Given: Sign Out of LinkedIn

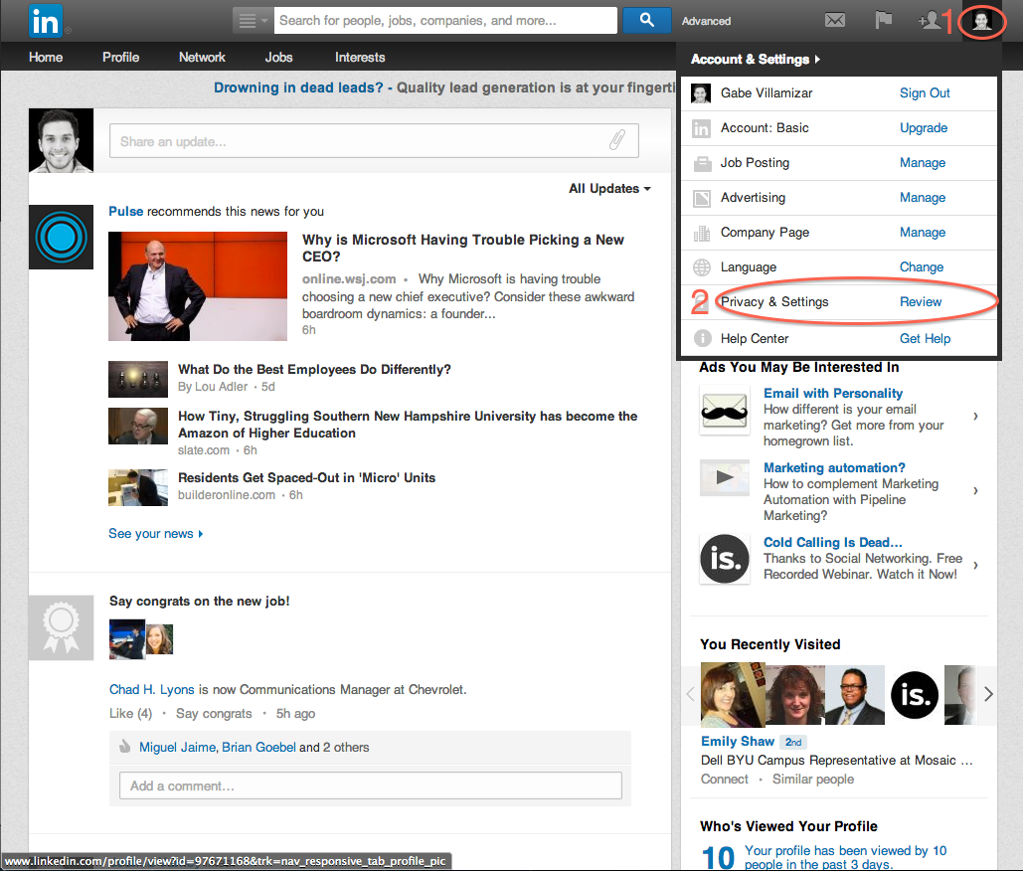Looking at the screenshot, I should point(925,92).
